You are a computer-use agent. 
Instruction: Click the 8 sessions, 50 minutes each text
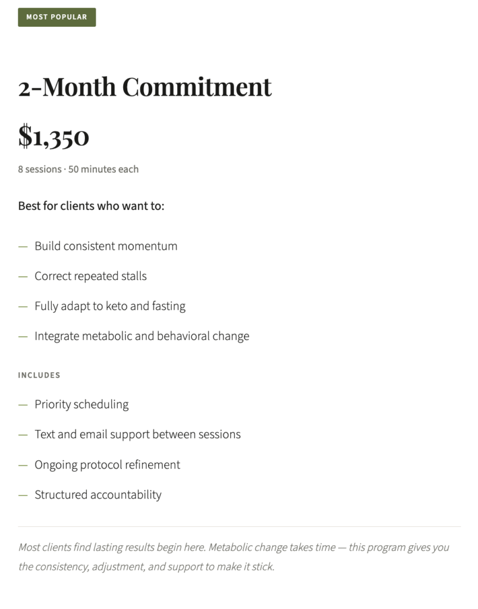point(78,169)
